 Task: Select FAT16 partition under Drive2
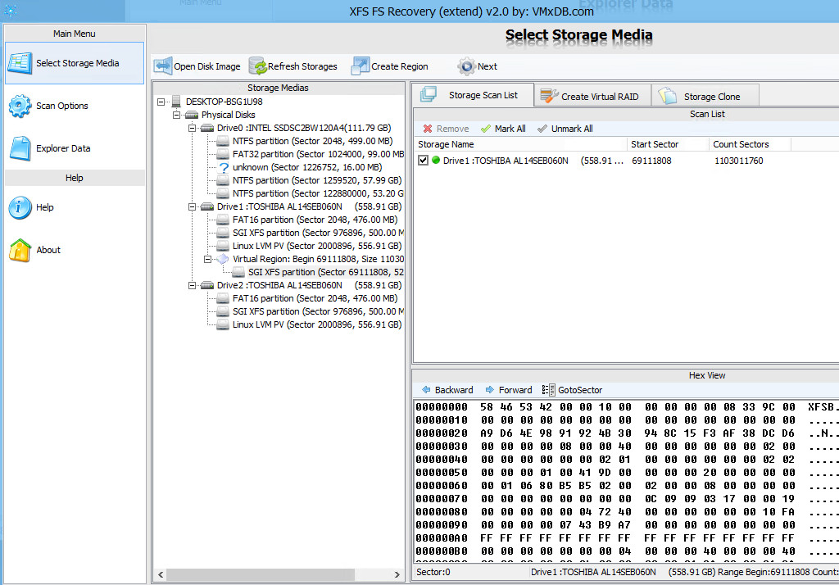[315, 298]
